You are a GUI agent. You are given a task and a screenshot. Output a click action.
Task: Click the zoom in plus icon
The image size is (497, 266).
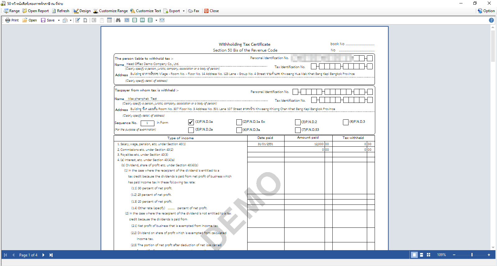point(489,255)
